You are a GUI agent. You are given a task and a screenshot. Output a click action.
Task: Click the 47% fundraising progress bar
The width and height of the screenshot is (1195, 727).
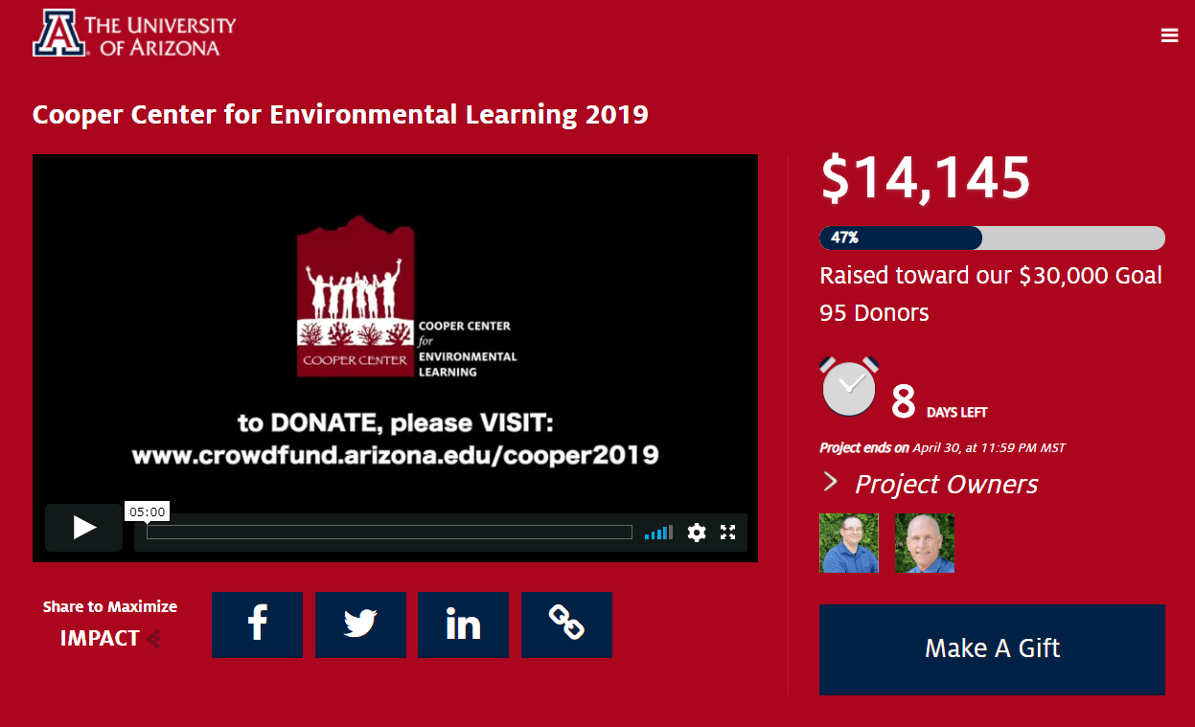[992, 238]
